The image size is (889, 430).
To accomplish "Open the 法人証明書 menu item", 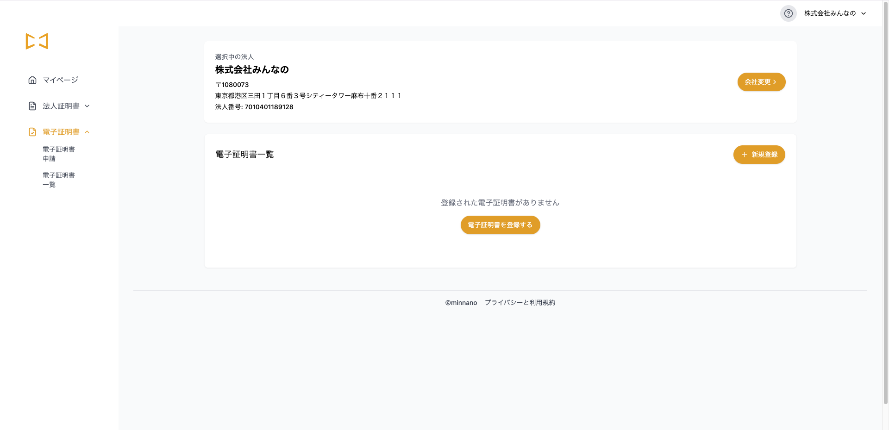I will pyautogui.click(x=61, y=106).
